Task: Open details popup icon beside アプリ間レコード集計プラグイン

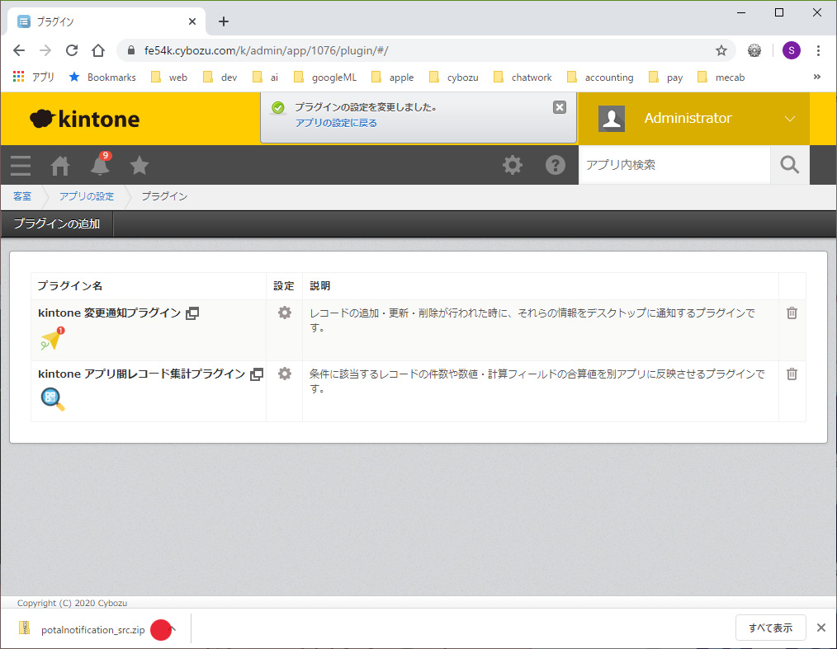Action: pos(257,374)
